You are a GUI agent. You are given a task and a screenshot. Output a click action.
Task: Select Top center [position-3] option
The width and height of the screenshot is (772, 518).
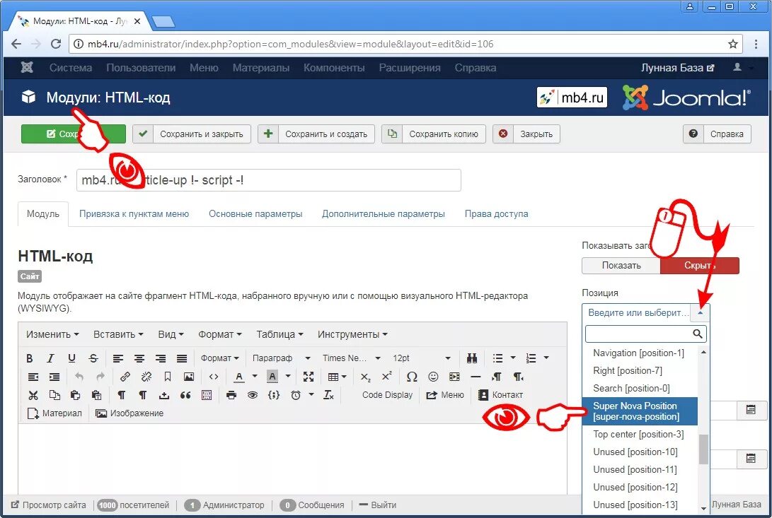(x=640, y=435)
